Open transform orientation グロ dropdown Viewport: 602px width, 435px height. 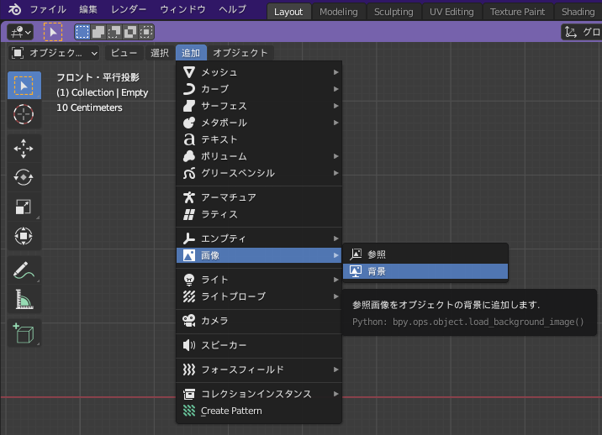[581, 32]
